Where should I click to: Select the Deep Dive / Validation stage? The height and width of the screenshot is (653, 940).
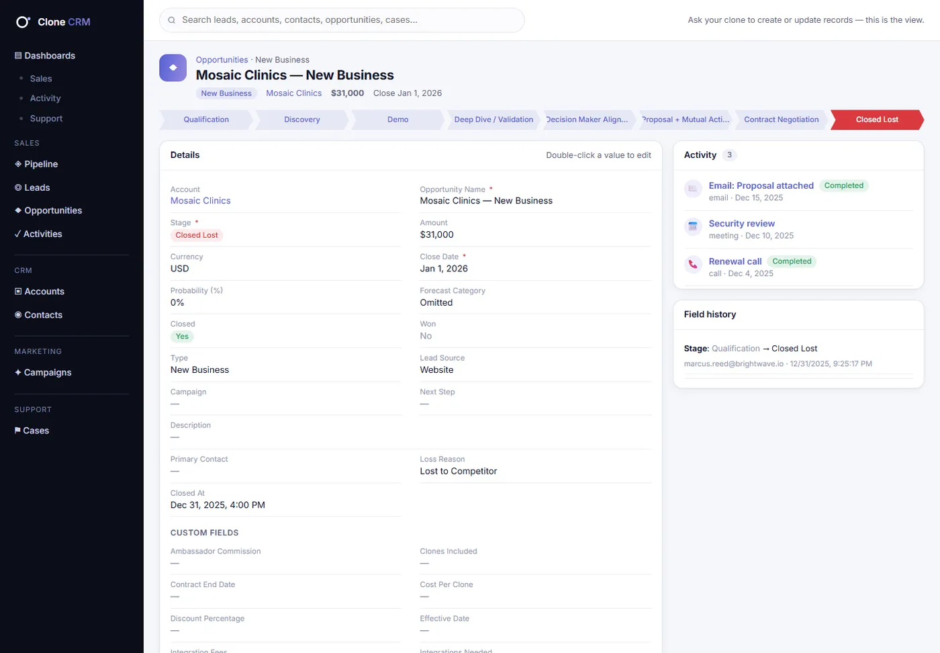tap(493, 120)
